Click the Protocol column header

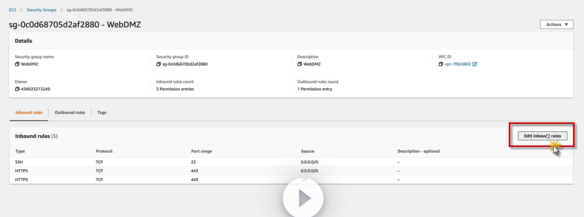pyautogui.click(x=104, y=151)
